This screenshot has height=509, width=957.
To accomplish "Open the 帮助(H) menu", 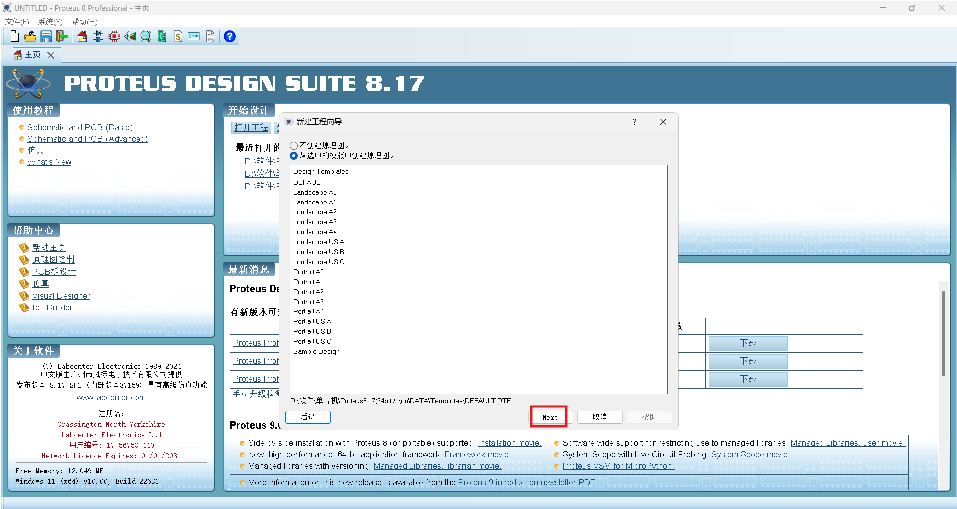I will tap(85, 22).
